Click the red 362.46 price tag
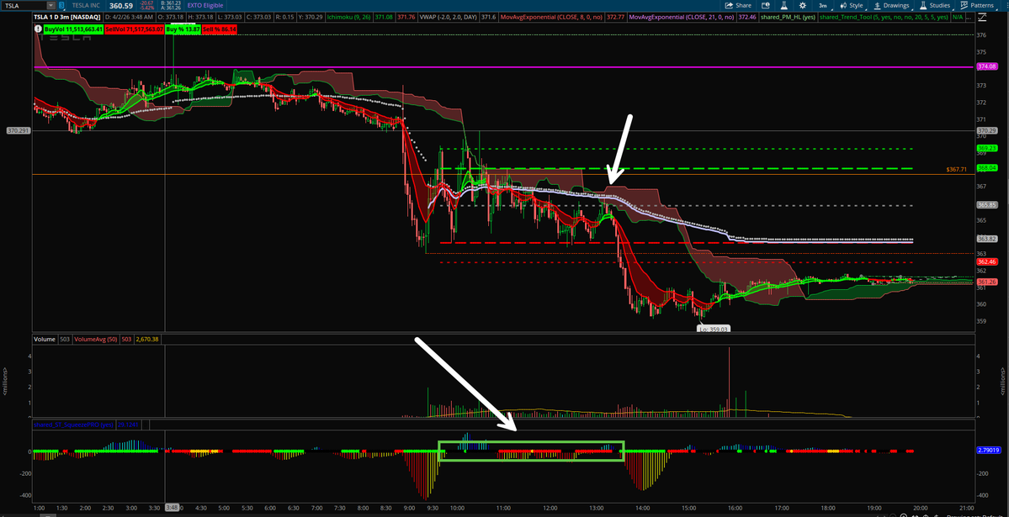 [x=986, y=261]
